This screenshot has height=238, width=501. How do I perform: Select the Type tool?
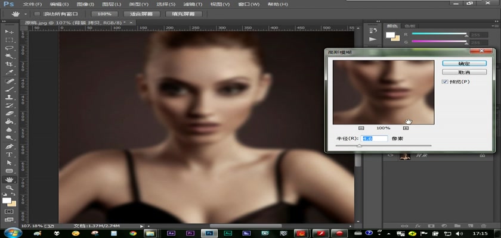(10, 155)
